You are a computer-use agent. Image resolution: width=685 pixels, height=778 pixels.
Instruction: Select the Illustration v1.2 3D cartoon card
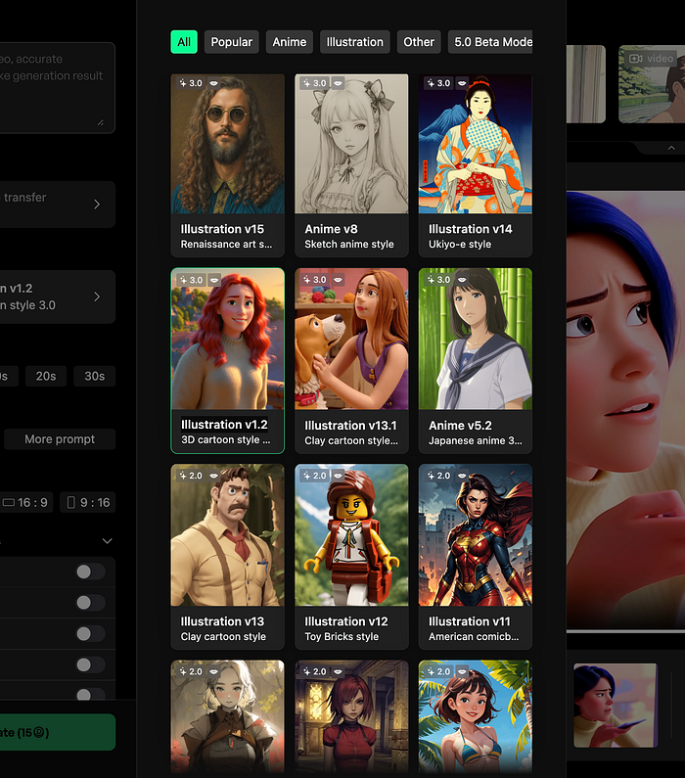tap(228, 361)
